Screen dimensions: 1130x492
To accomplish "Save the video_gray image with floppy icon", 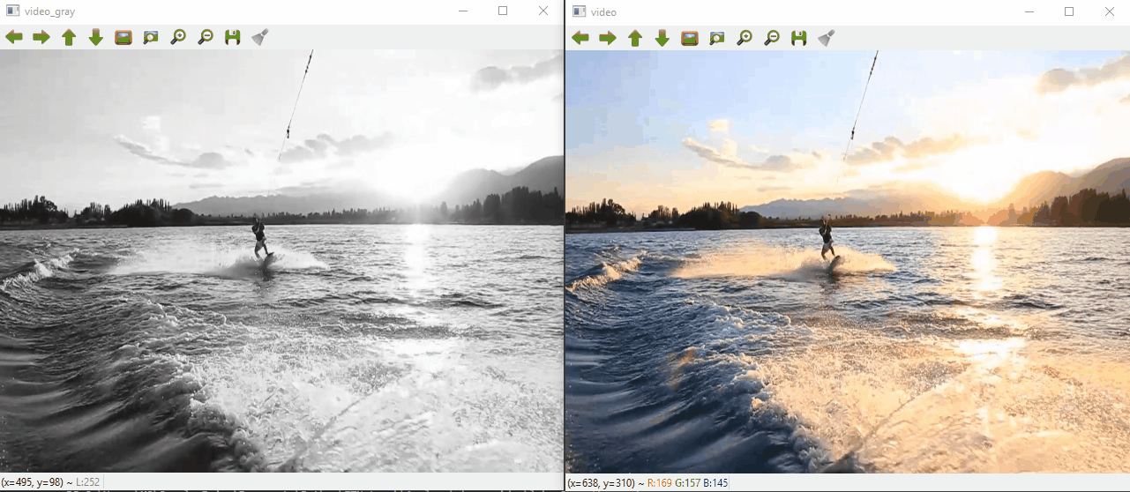I will point(233,37).
